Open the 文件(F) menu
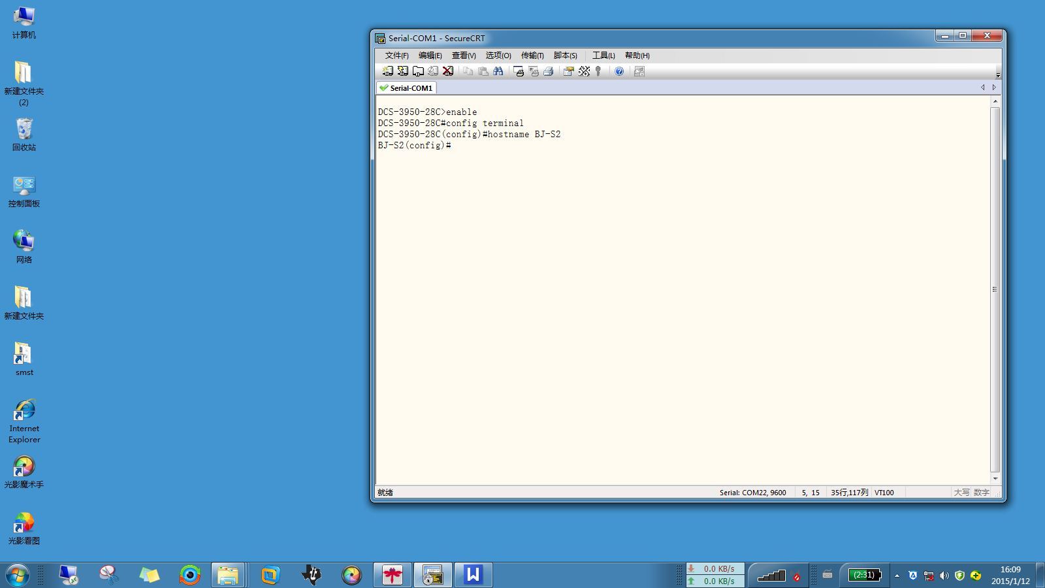 pyautogui.click(x=396, y=56)
